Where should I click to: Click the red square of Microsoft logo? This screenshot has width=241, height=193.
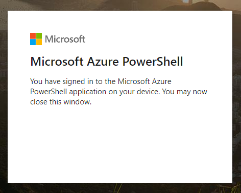pyautogui.click(x=33, y=36)
